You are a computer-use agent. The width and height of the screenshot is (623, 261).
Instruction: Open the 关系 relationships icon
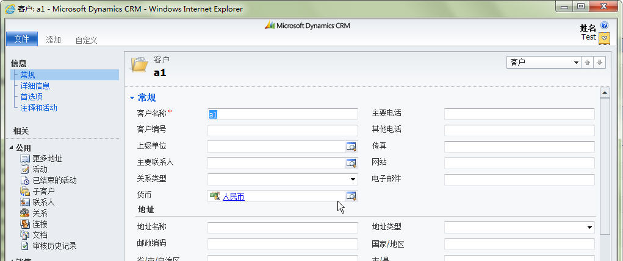(25, 213)
